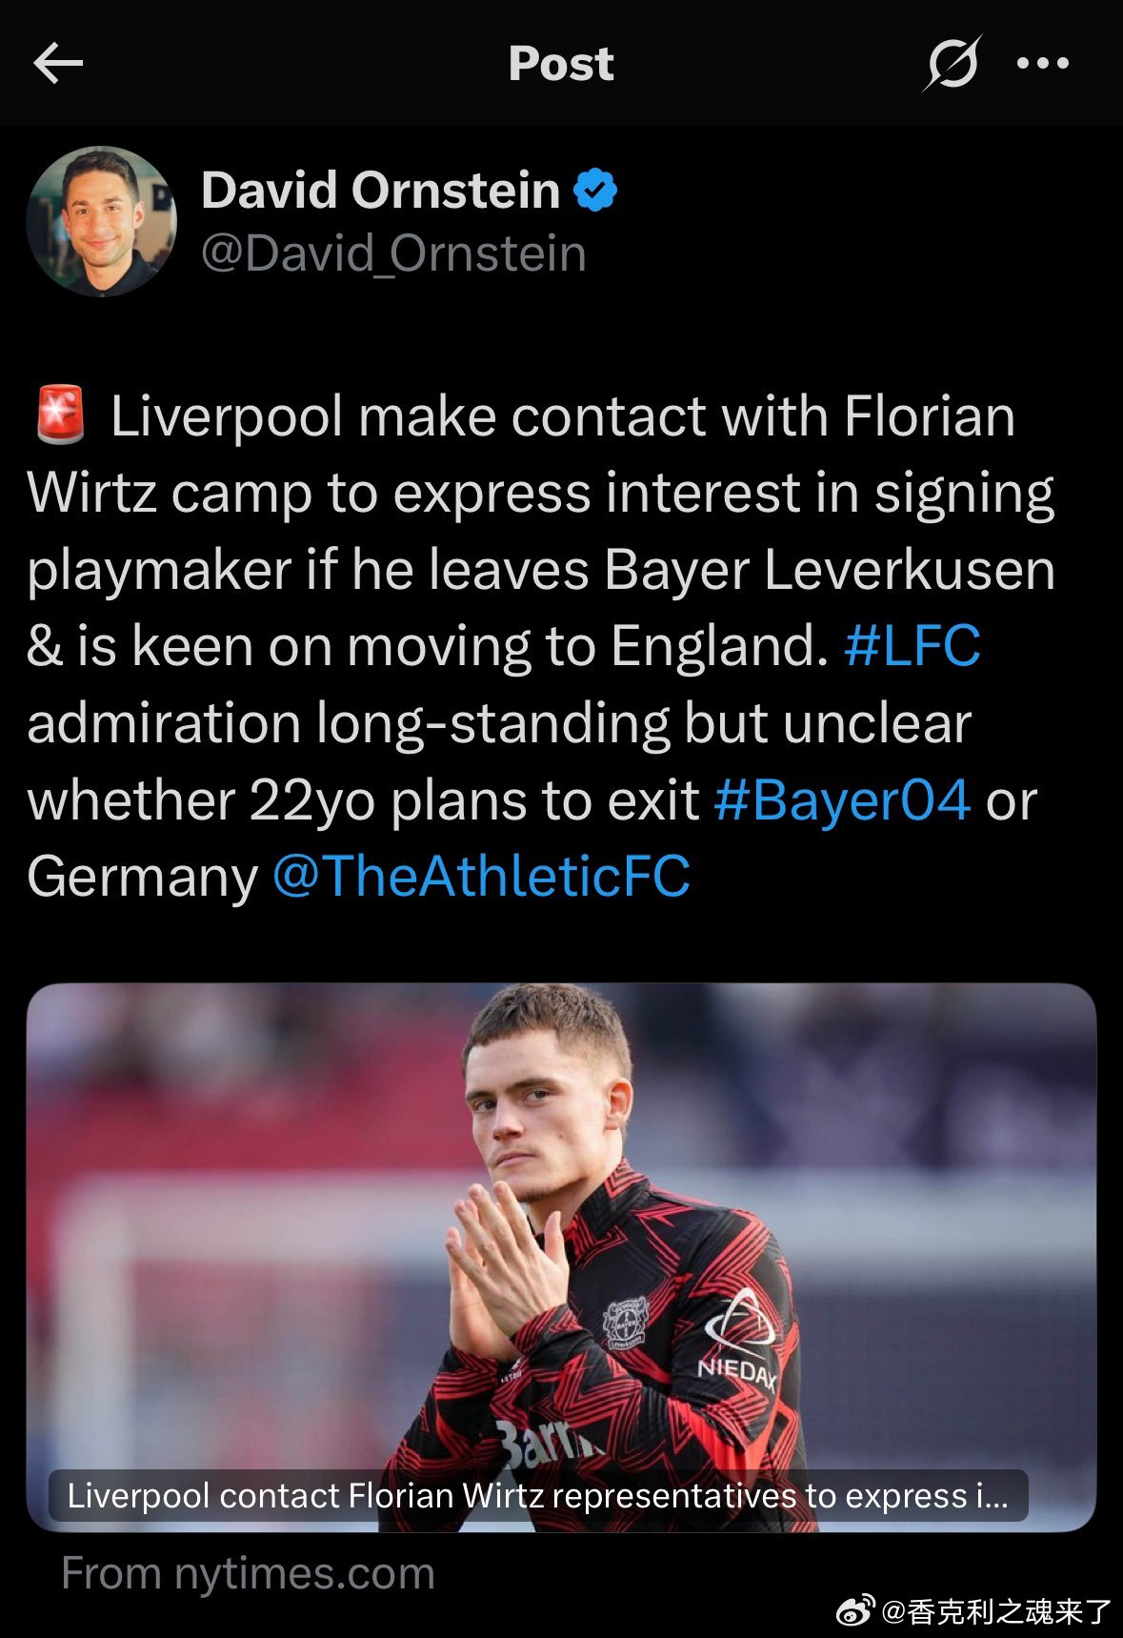Click the red siren emoji

[60, 415]
